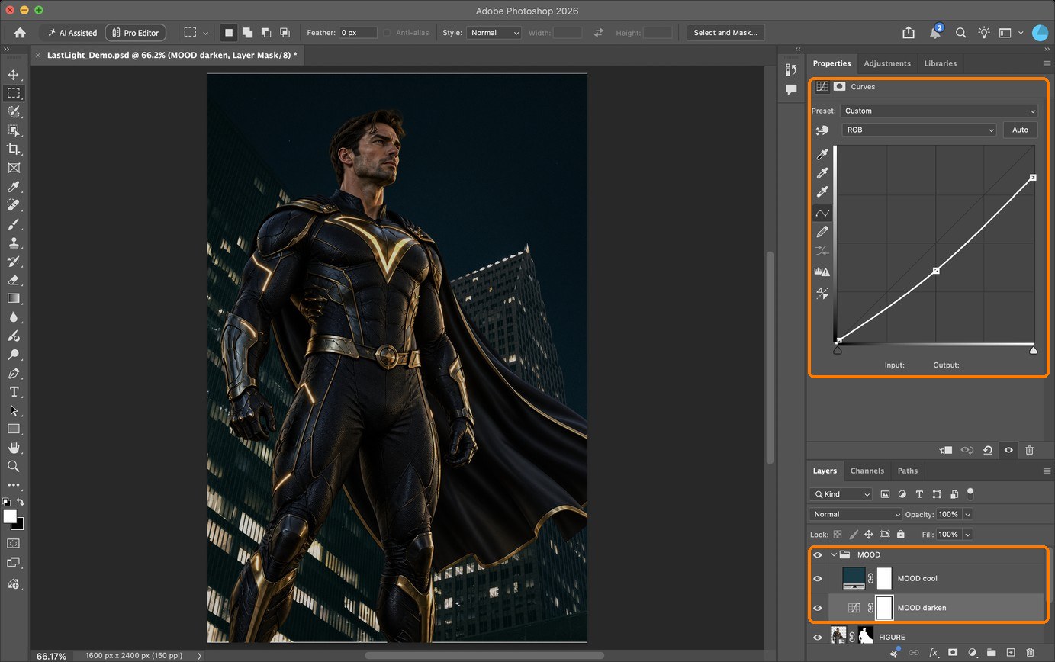Click the Auto button in Curves
The height and width of the screenshot is (662, 1055).
tap(1020, 130)
